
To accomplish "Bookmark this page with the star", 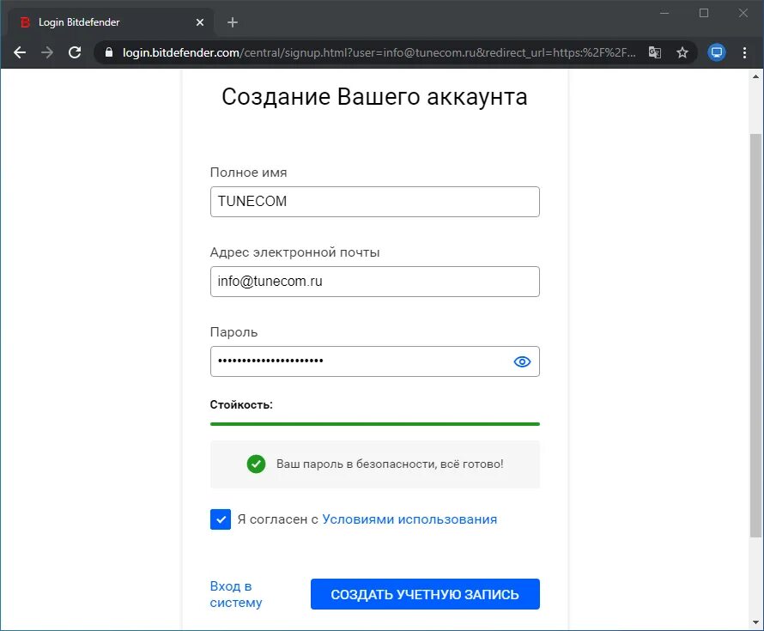I will (682, 52).
